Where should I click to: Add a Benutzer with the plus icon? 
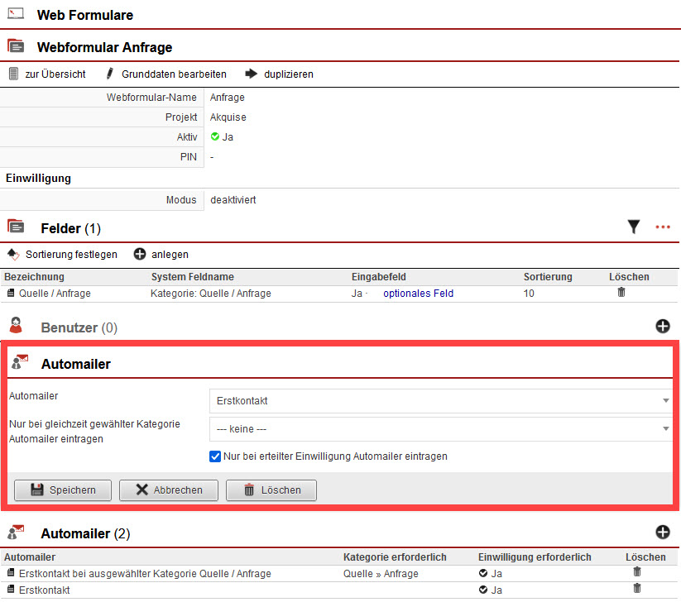[x=662, y=326]
